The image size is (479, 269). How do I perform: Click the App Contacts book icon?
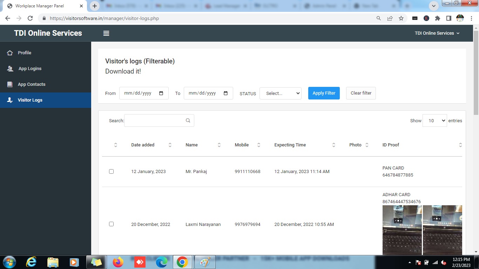[10, 84]
